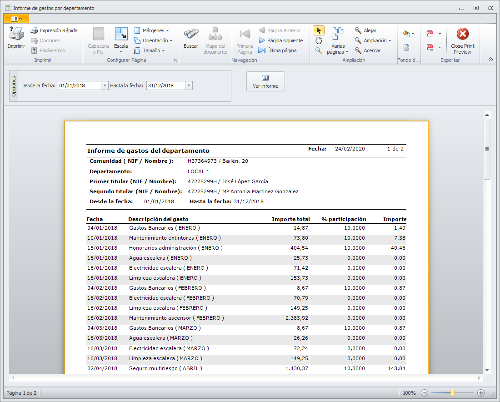Click the zoom slider handle in status bar
The image size is (500, 402).
pyautogui.click(x=452, y=392)
